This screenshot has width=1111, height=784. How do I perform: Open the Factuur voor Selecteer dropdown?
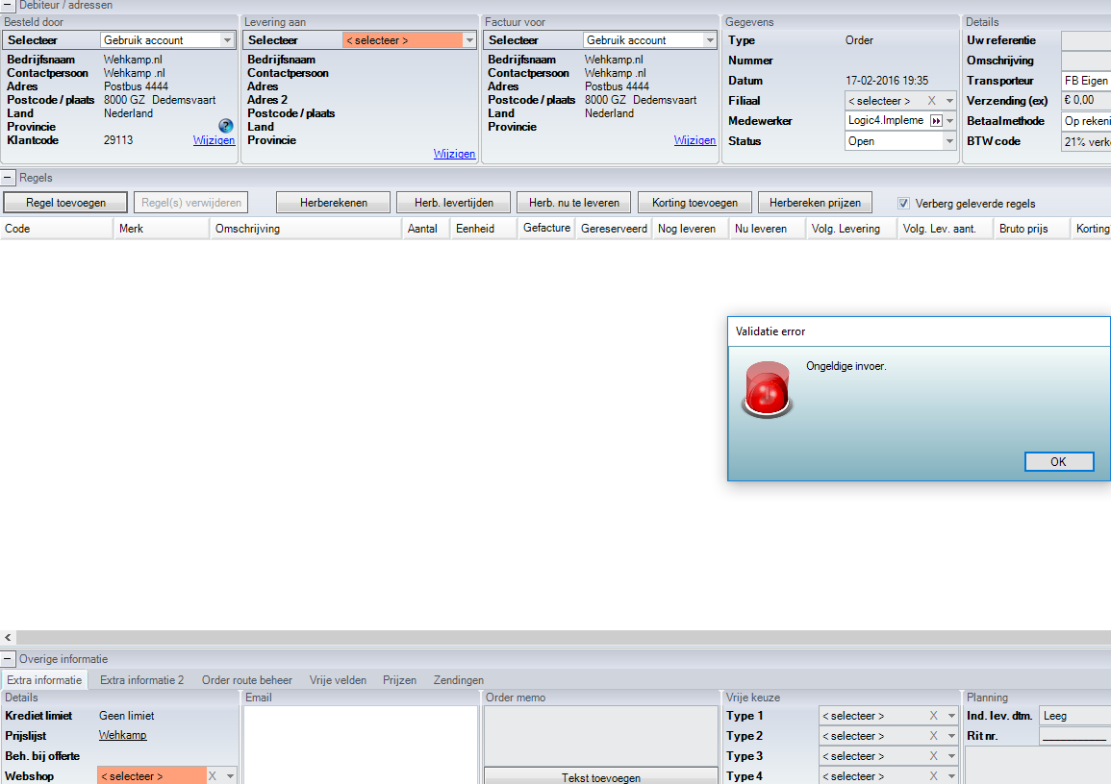pyautogui.click(x=709, y=40)
